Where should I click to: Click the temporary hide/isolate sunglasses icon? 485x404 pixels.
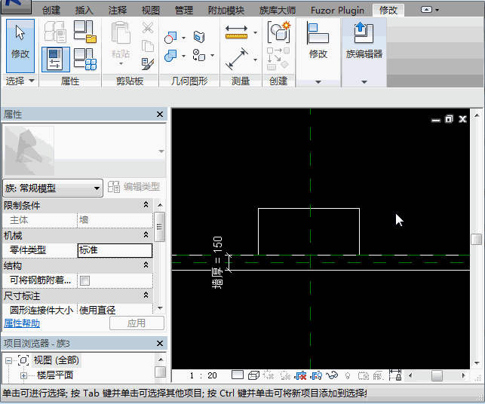[x=330, y=375]
